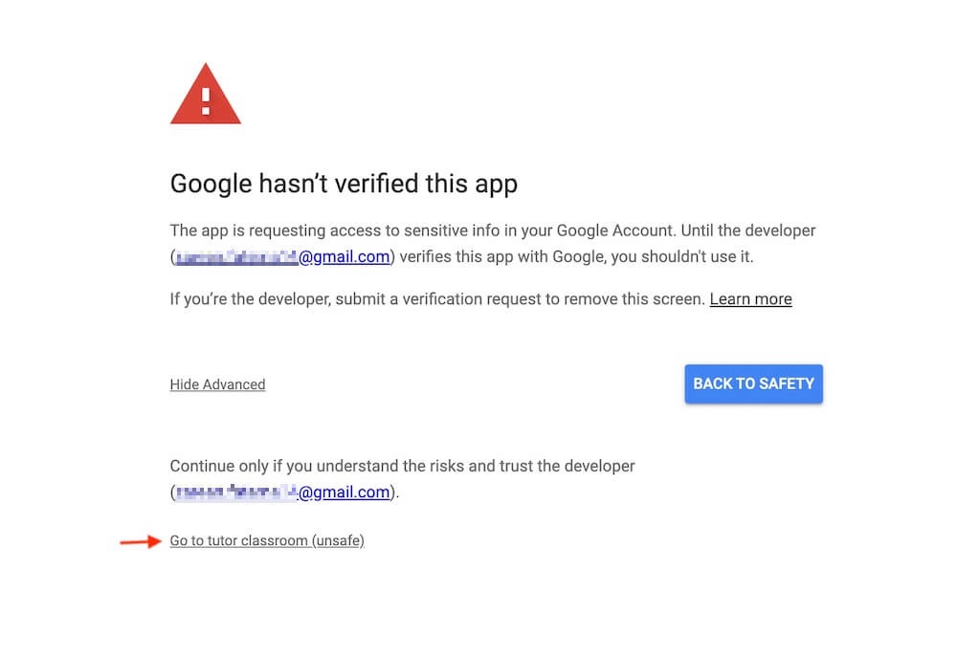Screen dimensions: 957x657
Task: Select the "Google hasn't verified this app" heading
Action: point(344,184)
